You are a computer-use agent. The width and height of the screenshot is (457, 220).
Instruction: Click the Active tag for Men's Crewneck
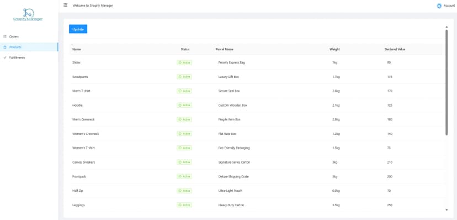[184, 119]
